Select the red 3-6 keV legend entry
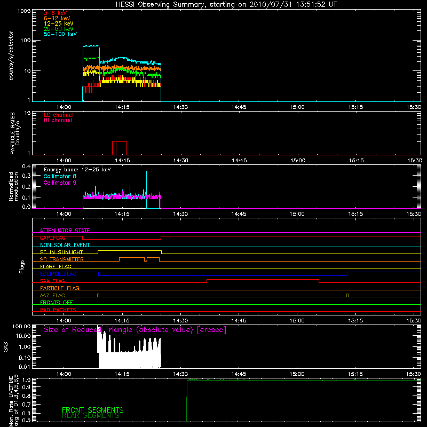The height and width of the screenshot is (427, 427). (x=55, y=13)
